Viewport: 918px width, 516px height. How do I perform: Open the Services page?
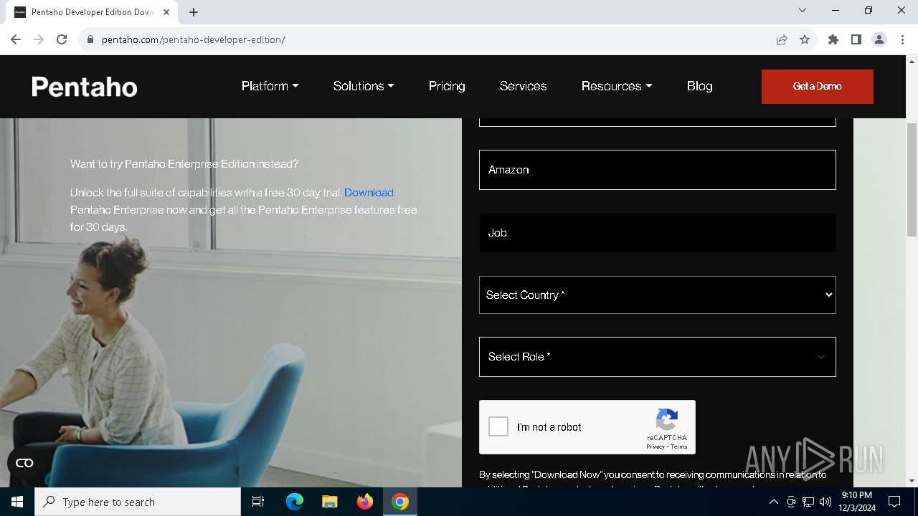coord(523,86)
